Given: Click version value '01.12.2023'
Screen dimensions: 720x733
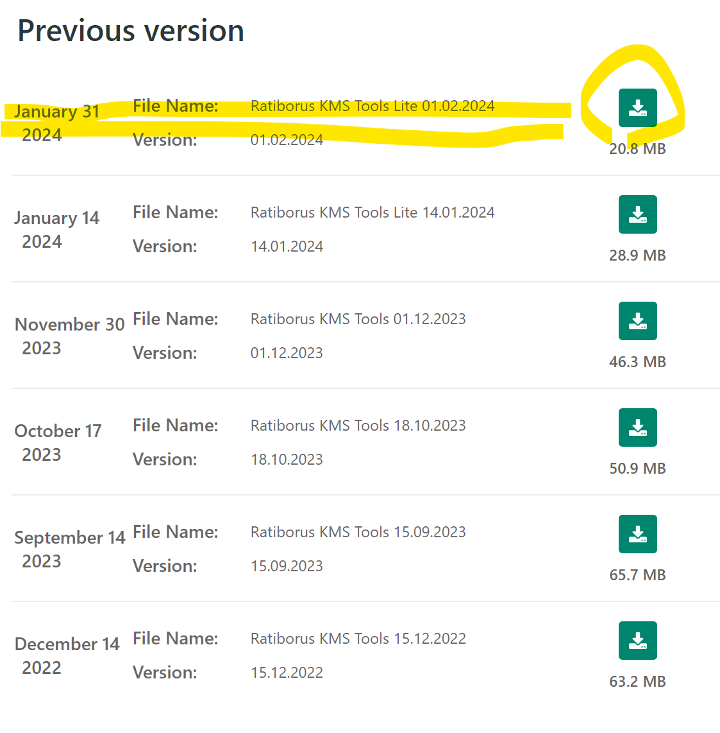Looking at the screenshot, I should click(x=287, y=353).
